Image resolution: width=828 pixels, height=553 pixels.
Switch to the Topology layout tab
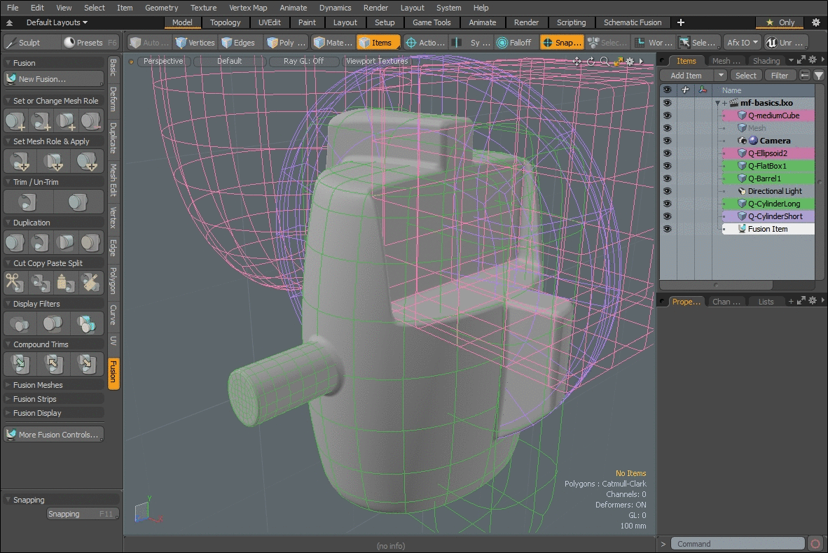coord(225,22)
